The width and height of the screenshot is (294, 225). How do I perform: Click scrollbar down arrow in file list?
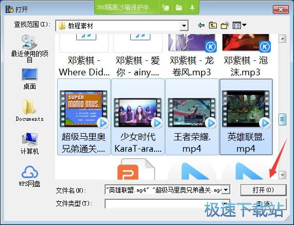(282, 175)
